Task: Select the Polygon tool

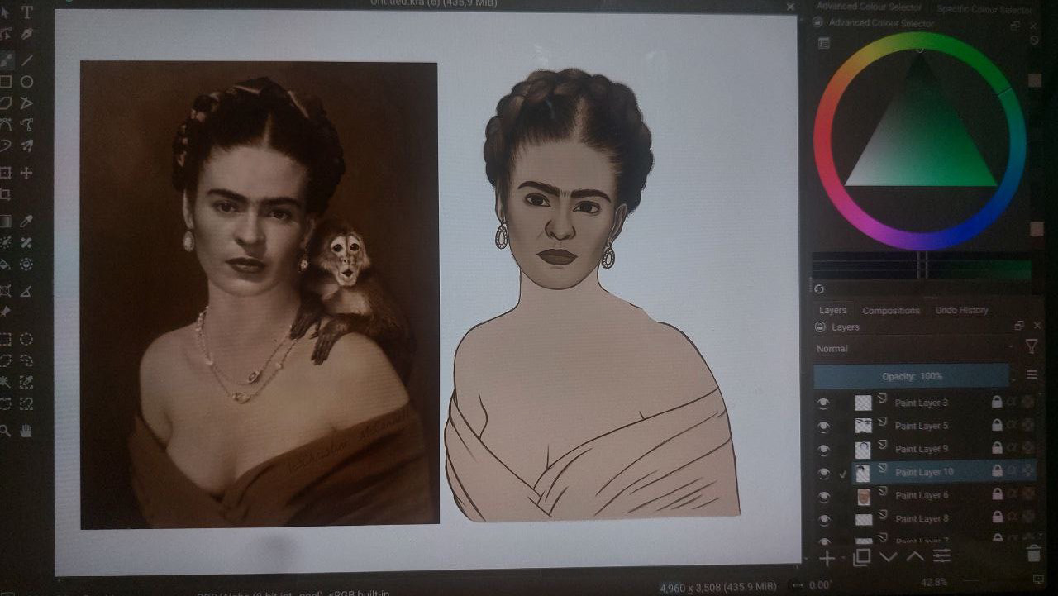Action: [x=6, y=103]
